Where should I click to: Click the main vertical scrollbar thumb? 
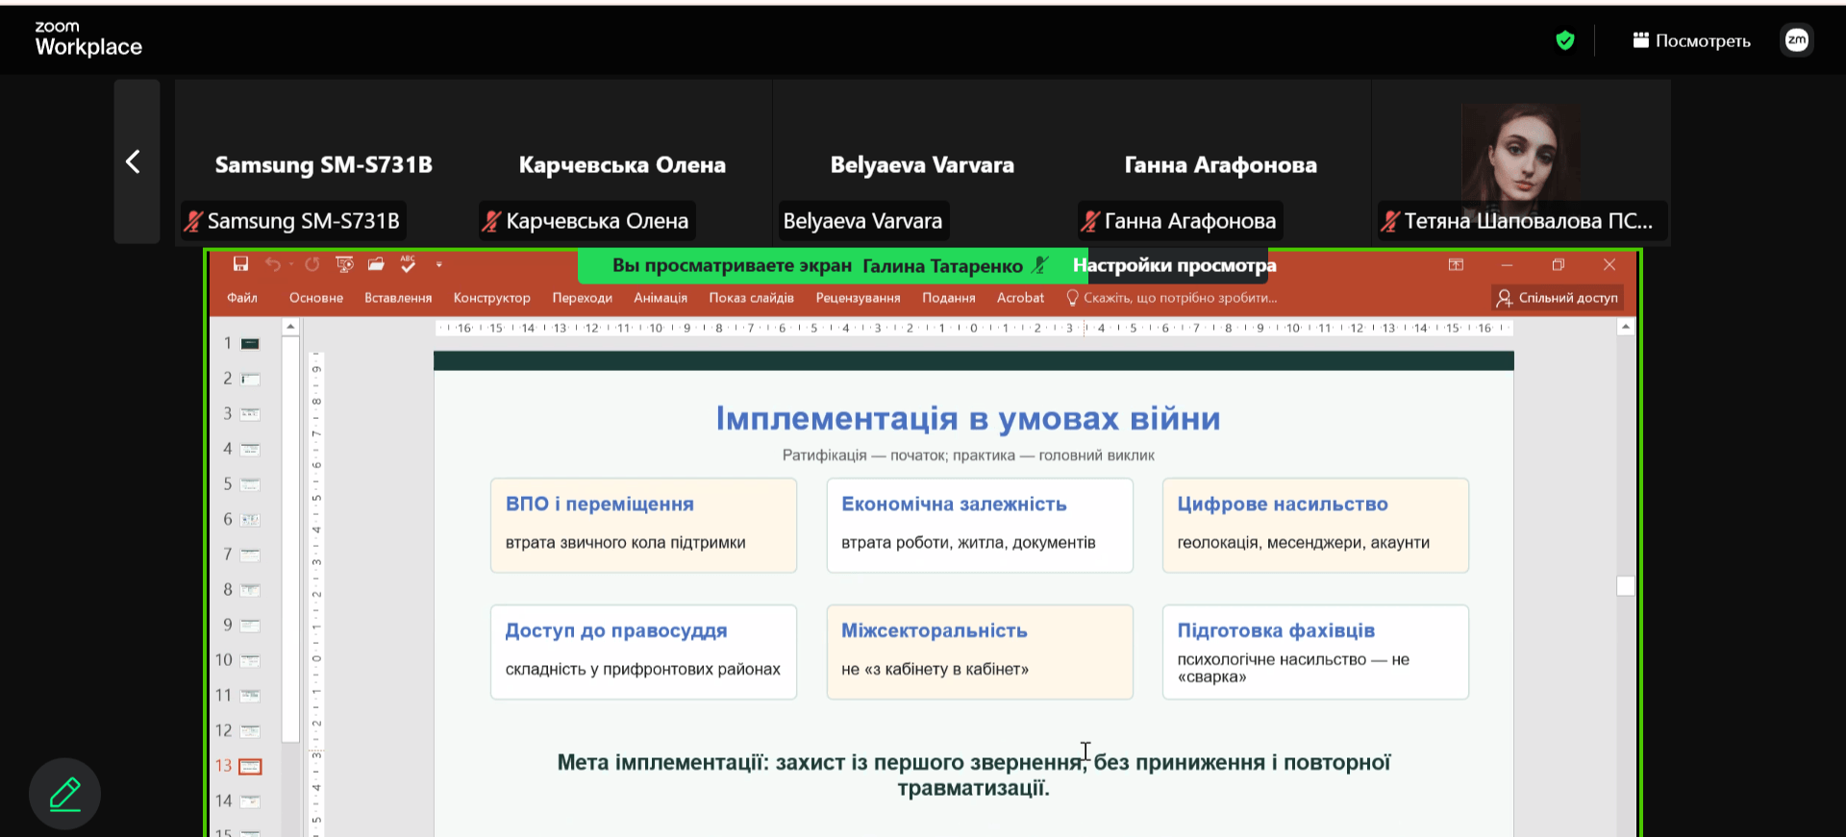(x=1626, y=586)
